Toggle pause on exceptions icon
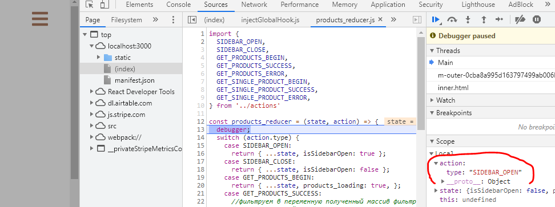Viewport: 555px width, 207px height. tap(537, 20)
